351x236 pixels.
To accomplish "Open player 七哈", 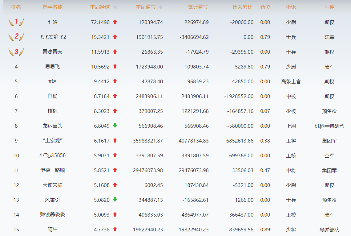I will [52, 22].
